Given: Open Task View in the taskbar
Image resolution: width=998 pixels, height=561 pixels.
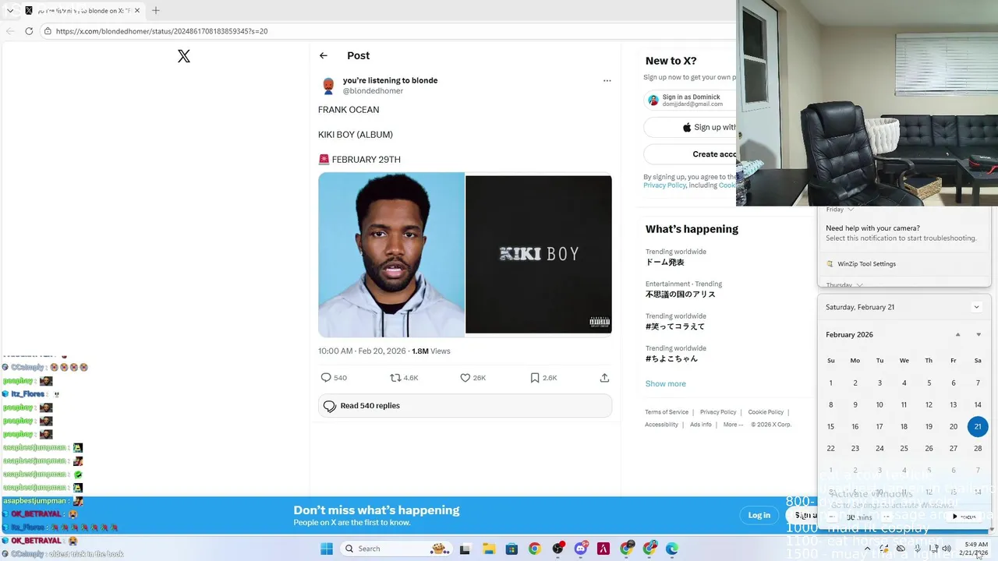Looking at the screenshot, I should [x=465, y=549].
